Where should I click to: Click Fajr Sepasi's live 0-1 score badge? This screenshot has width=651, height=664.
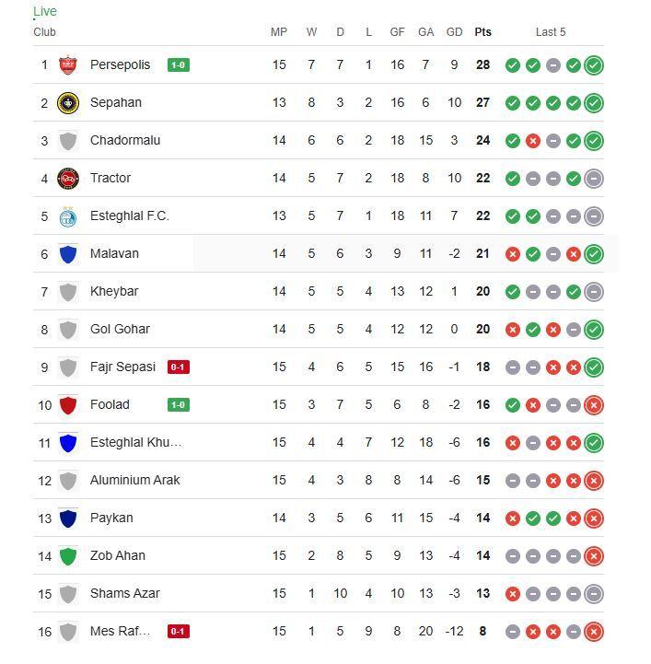178,367
